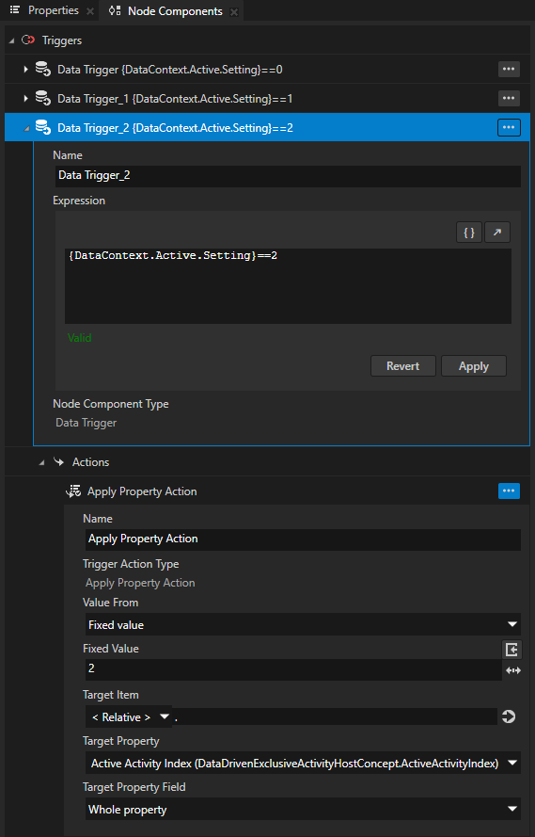Select Data Trigger {DataContext.Active.Setting}==0 row

point(267,70)
